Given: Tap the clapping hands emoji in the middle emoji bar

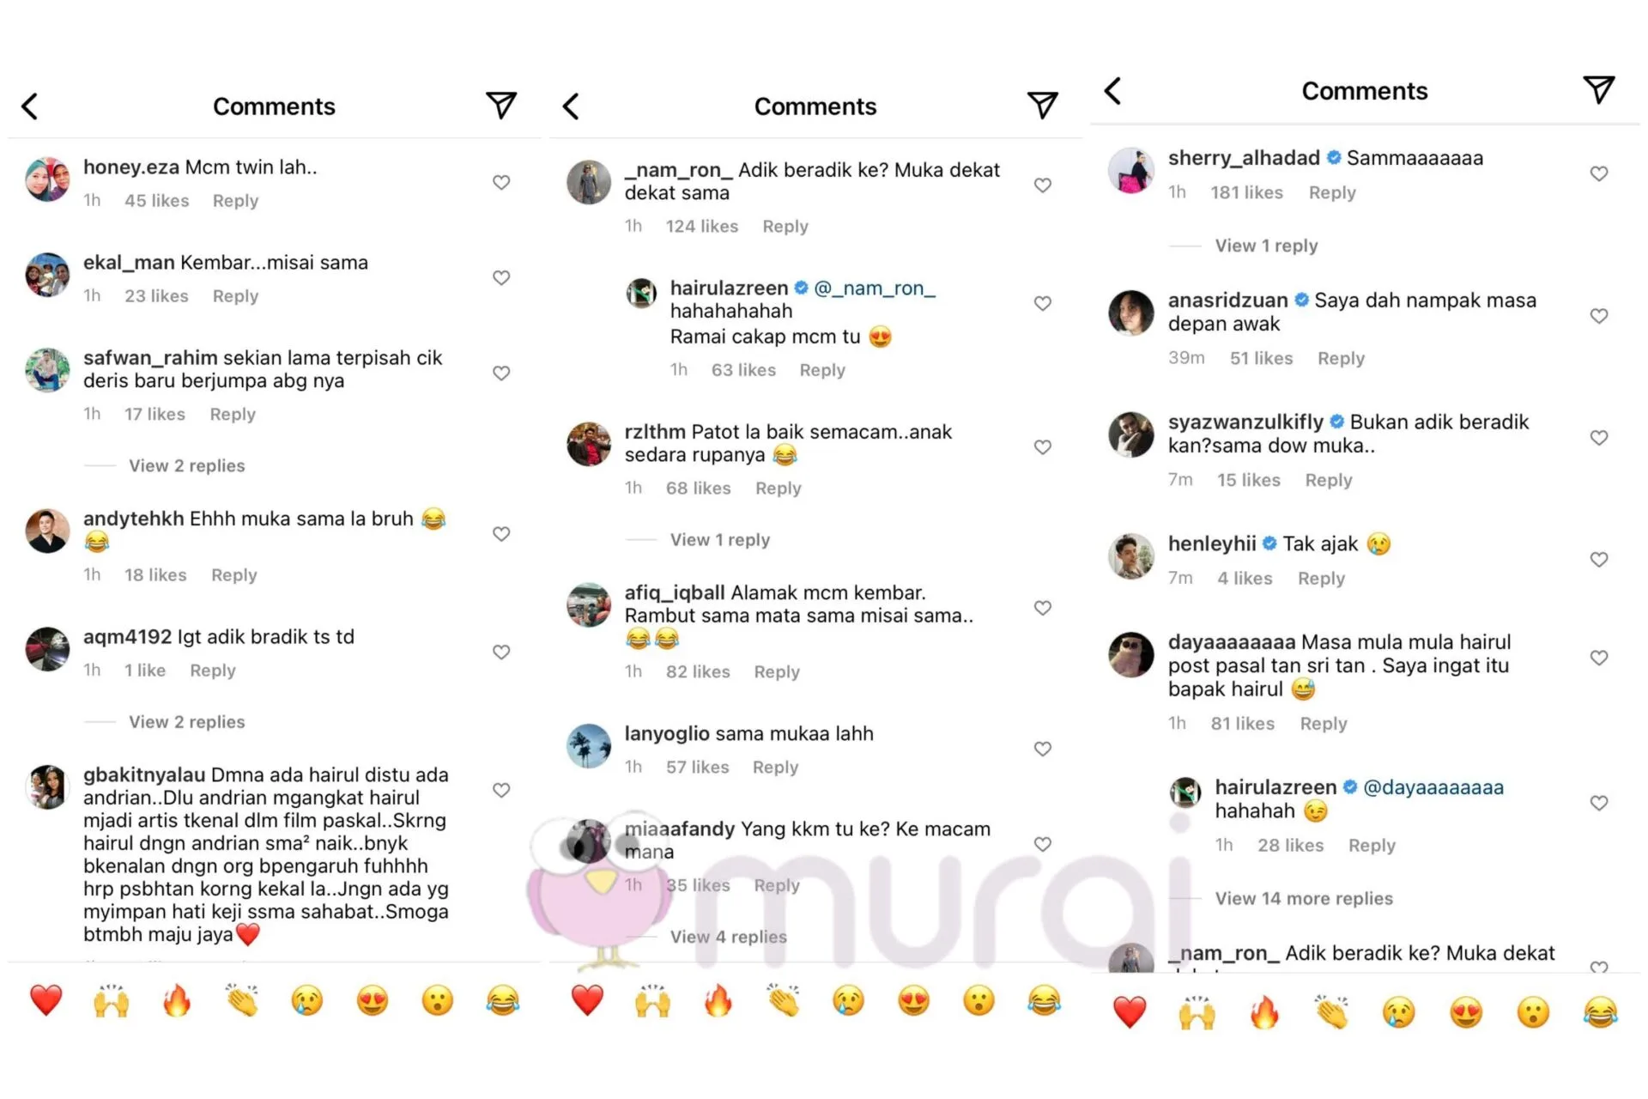Looking at the screenshot, I should [x=784, y=1000].
